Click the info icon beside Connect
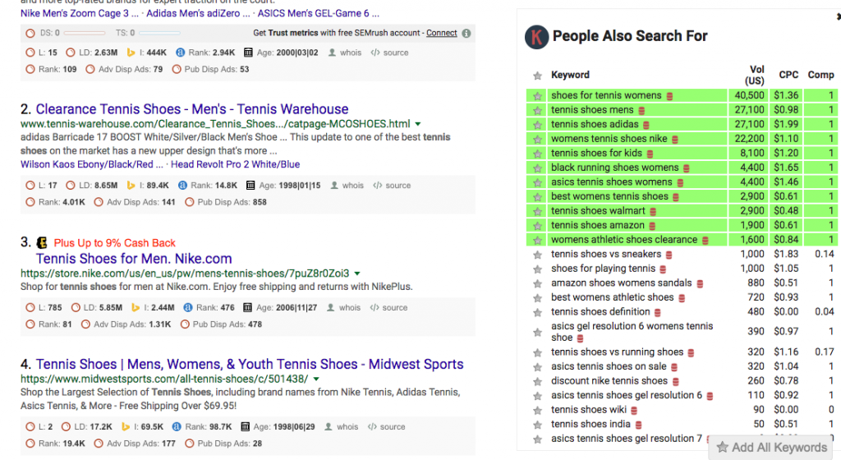 pos(466,33)
